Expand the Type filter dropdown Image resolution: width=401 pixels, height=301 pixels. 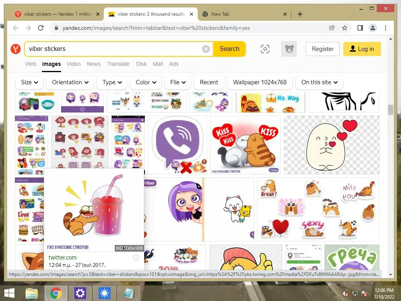coord(112,82)
